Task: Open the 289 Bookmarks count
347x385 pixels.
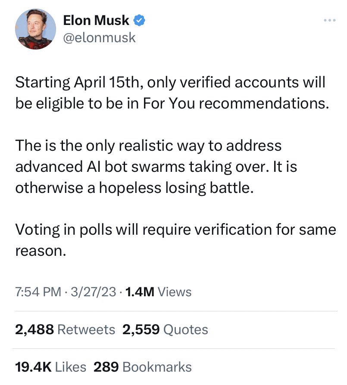Action: pos(143,367)
